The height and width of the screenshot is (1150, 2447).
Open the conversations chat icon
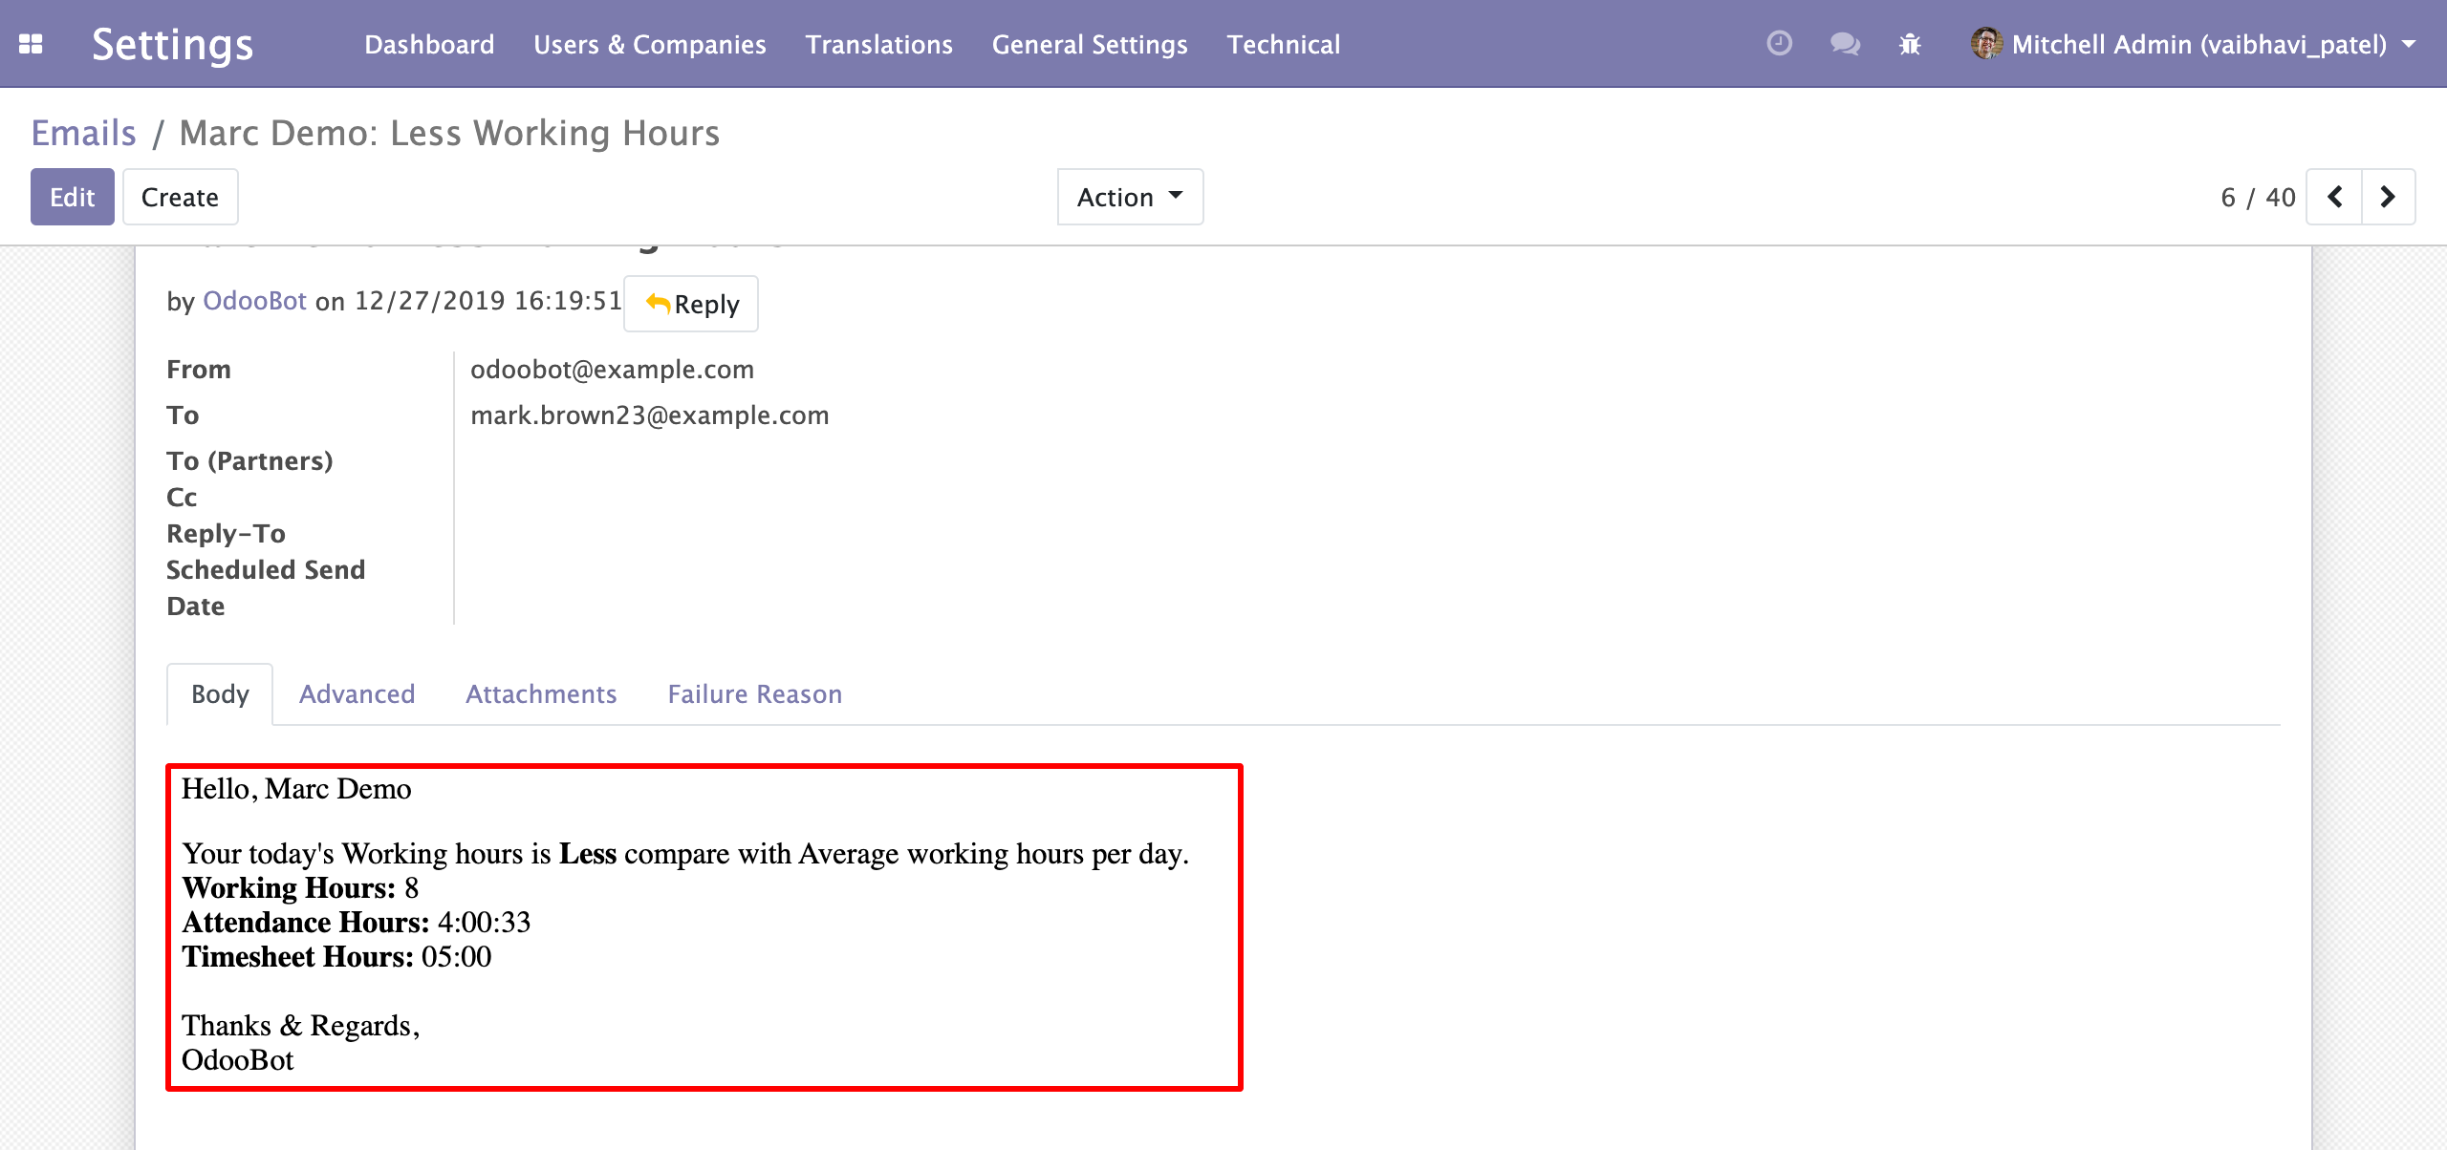1844,44
